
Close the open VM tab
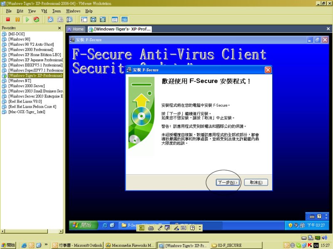[328, 29]
